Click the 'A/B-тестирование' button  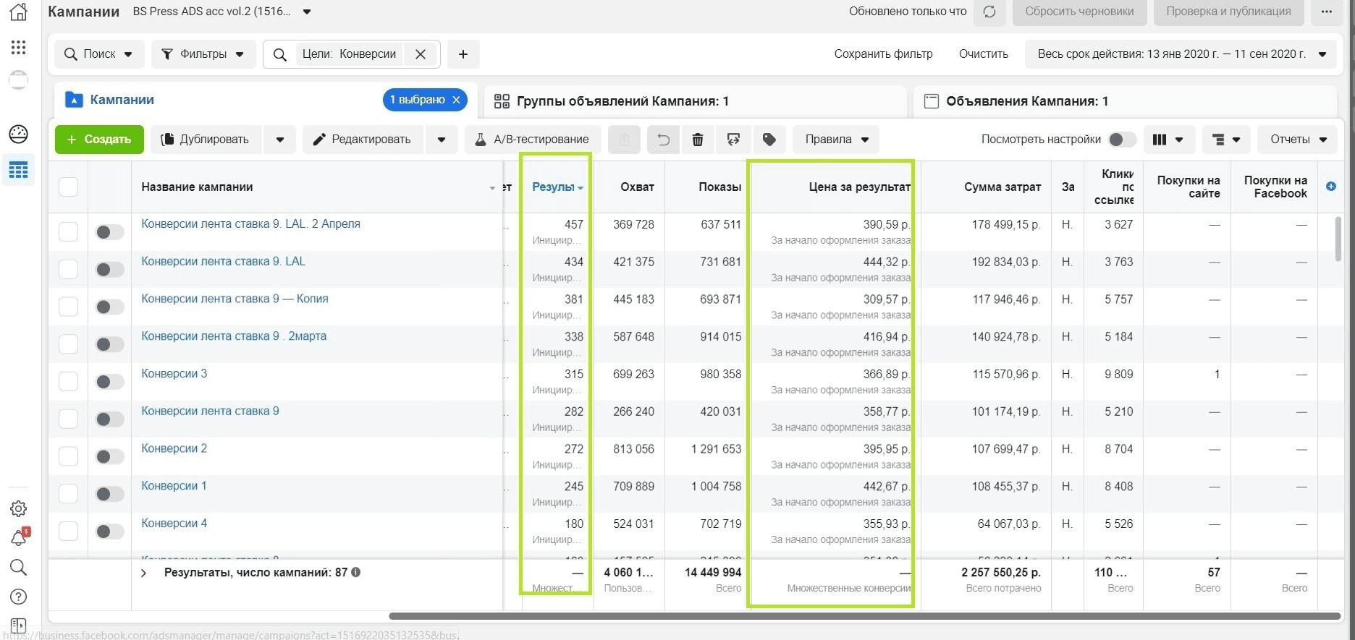532,140
